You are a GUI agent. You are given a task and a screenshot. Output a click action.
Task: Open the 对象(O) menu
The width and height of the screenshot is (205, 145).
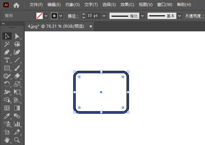point(72,5)
